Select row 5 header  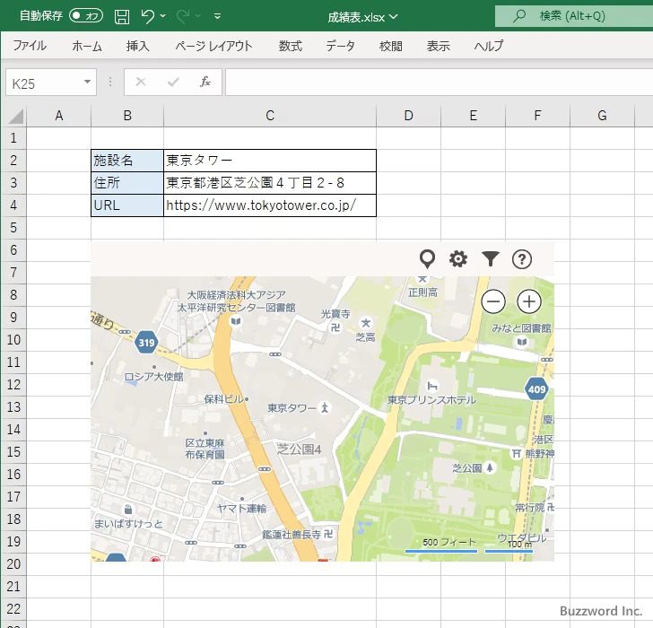click(13, 228)
